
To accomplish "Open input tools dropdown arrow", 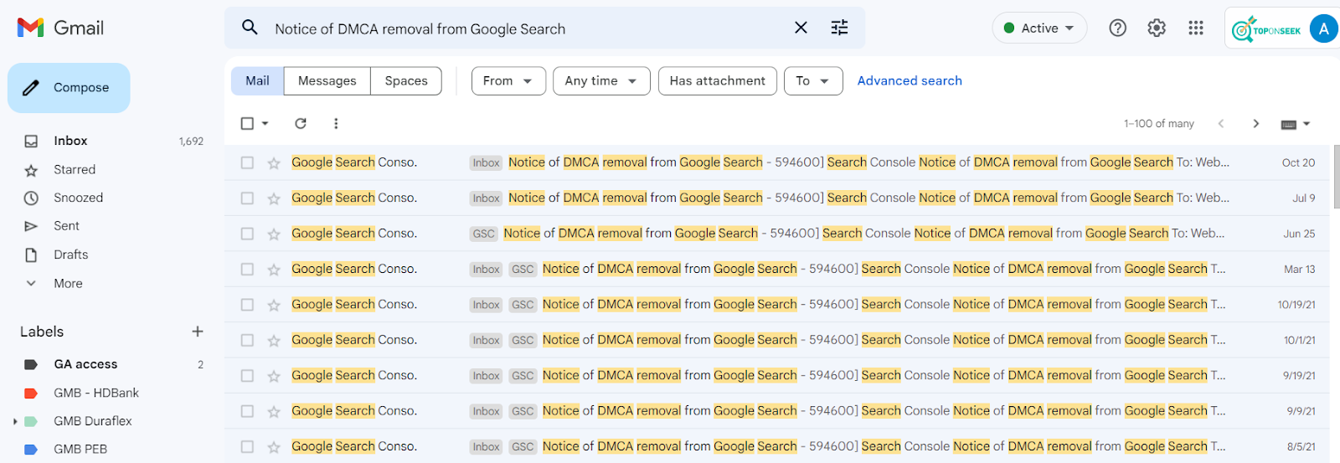I will pos(1306,124).
